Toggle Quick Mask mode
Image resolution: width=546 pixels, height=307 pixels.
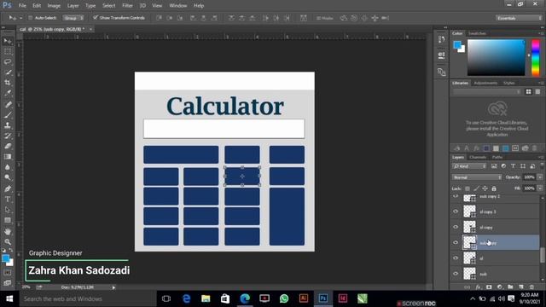pos(8,273)
